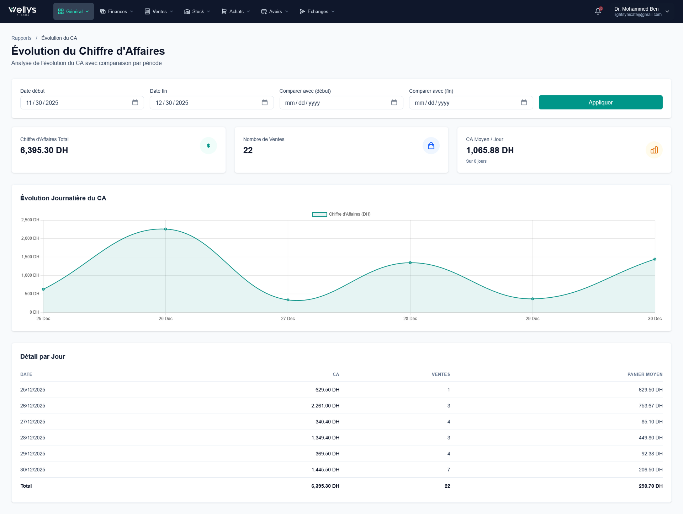Screen dimensions: 683x514
Task: Expand the Finances dropdown menu
Action: 117,11
